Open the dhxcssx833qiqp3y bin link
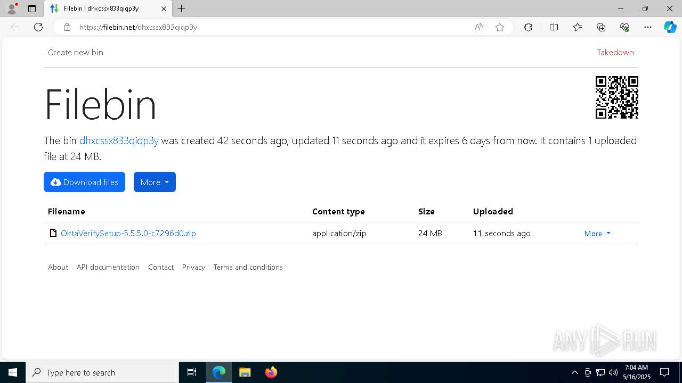 click(x=119, y=140)
